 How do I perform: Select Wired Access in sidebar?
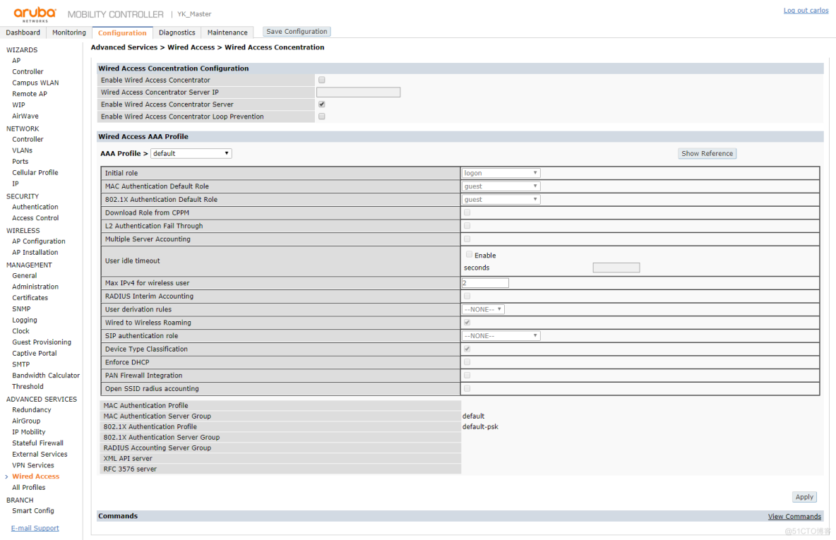pos(36,476)
